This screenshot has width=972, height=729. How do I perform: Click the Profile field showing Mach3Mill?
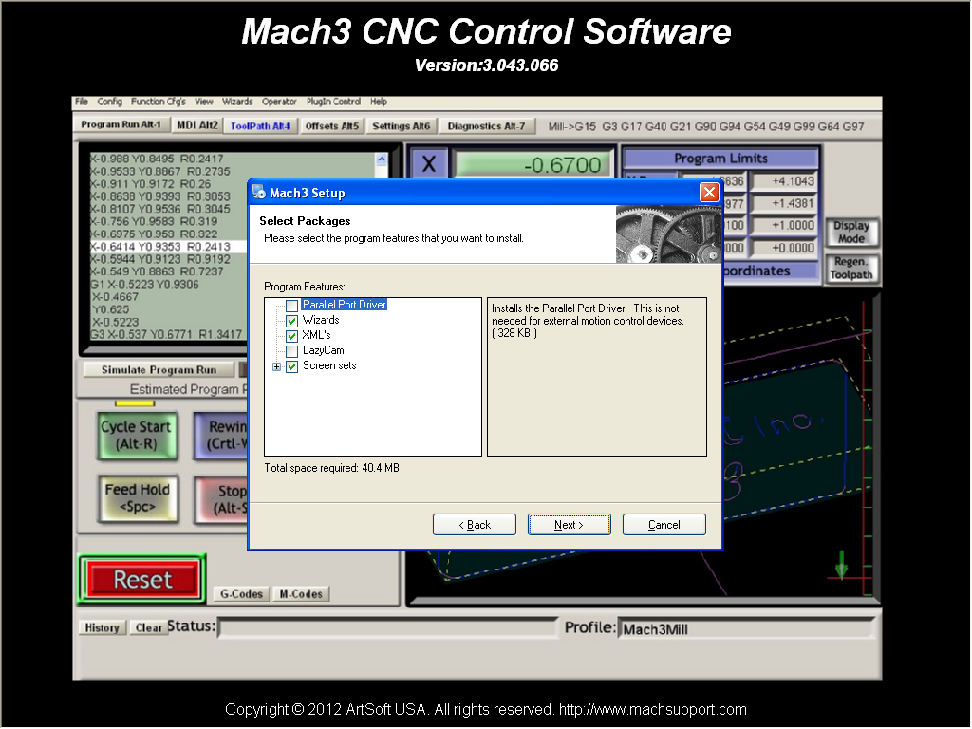coord(746,628)
